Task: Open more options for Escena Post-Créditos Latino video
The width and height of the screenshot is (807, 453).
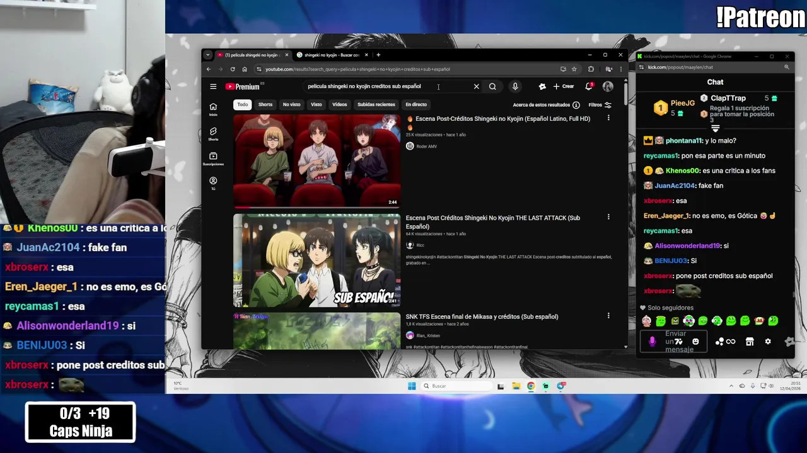Action: 608,118
